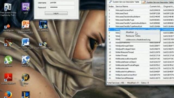Image resolution: width=174 pixels, height=98 pixels.
Task: Select the index 1 NtAccessCheck row
Action: pyautogui.click(x=141, y=13)
